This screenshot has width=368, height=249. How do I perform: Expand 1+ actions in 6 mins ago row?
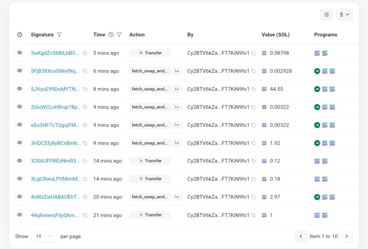click(x=177, y=71)
